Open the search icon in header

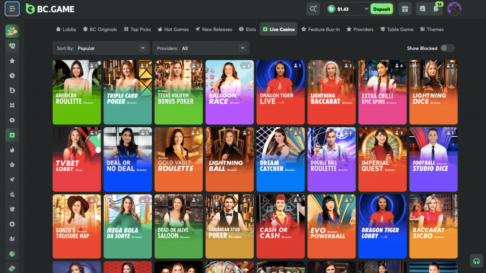tap(313, 9)
